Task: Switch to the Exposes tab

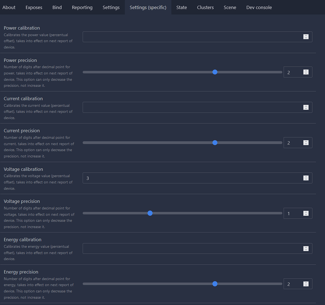Action: click(34, 7)
